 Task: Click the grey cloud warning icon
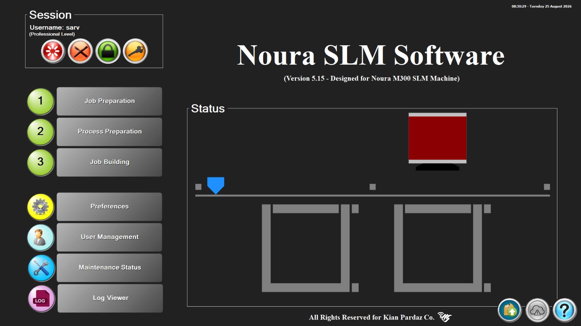537,310
